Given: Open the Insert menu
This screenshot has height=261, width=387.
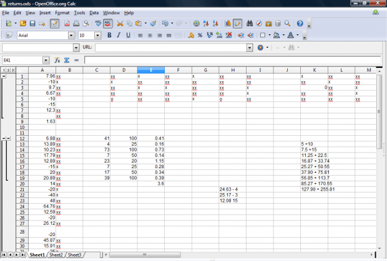Looking at the screenshot, I should coord(45,13).
